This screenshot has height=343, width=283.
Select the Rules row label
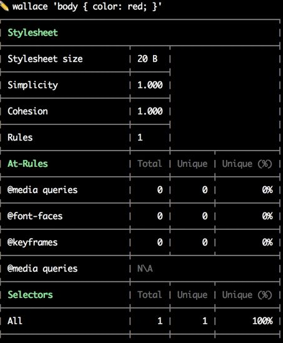[x=20, y=137]
